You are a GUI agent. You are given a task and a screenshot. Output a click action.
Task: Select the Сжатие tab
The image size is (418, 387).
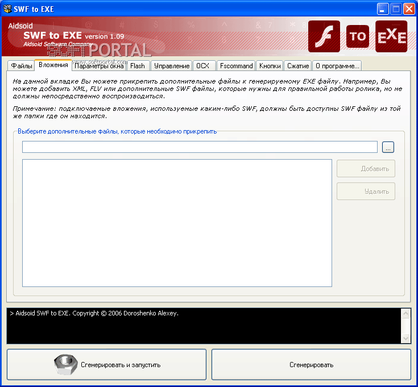click(298, 66)
